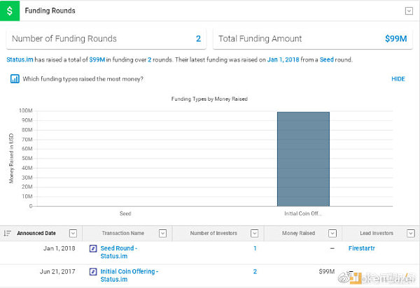
Task: Open the Seed link in the summary sentence
Action: click(326, 59)
